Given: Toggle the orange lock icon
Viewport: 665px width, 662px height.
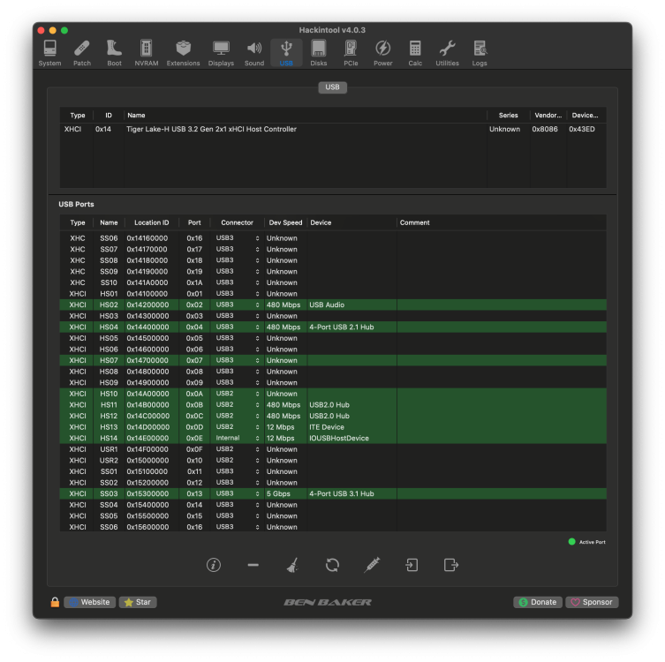Looking at the screenshot, I should click(55, 602).
